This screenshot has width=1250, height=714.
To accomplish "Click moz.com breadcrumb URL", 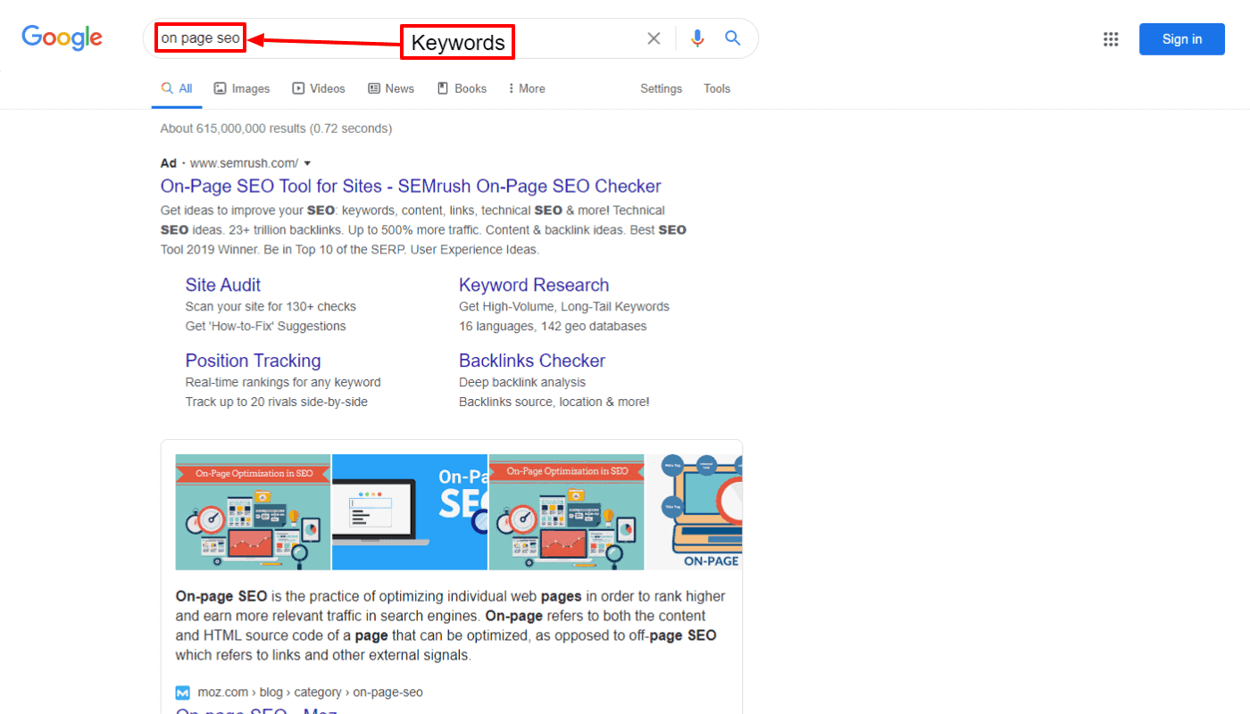I will pyautogui.click(x=310, y=692).
